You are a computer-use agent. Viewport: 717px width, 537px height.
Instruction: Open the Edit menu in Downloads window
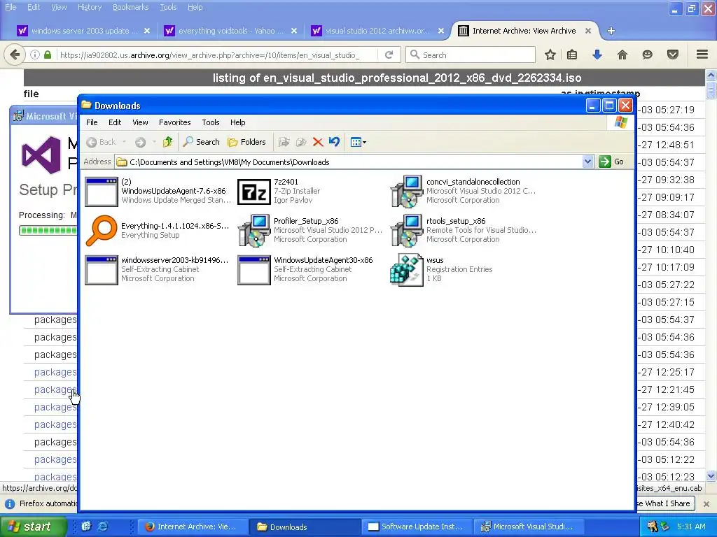click(x=115, y=122)
